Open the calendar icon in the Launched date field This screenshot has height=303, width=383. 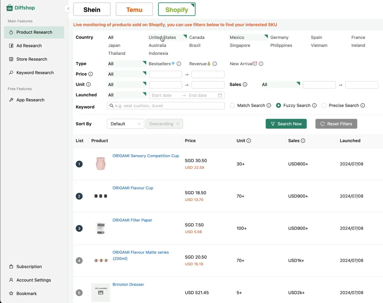click(x=220, y=95)
